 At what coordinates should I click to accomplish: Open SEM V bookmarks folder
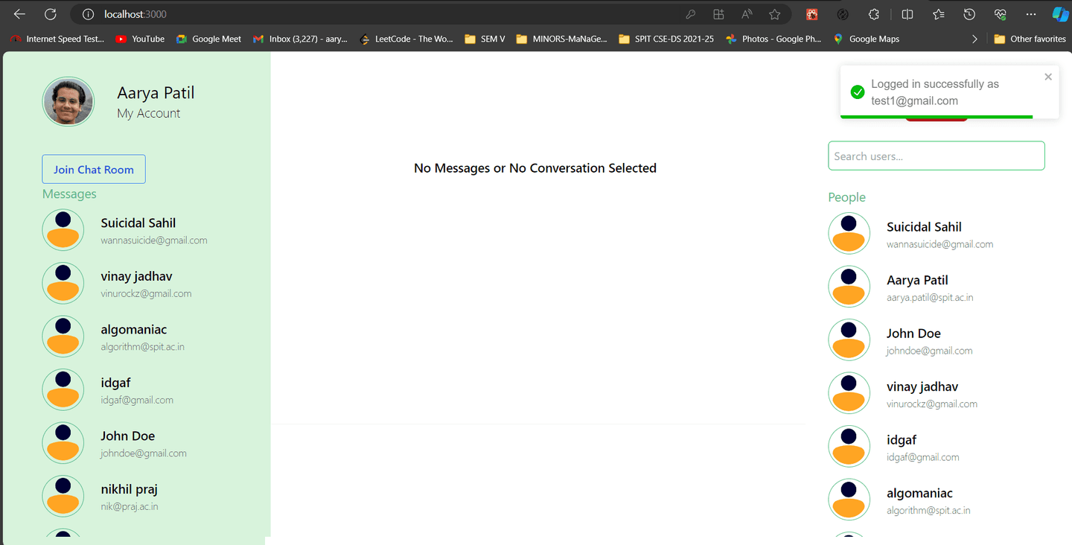pos(485,39)
